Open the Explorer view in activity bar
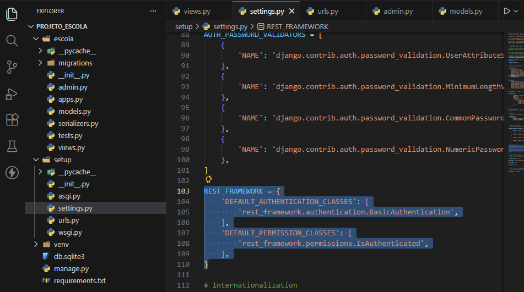 12,14
